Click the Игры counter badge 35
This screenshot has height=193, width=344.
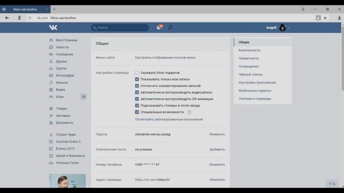click(83, 96)
